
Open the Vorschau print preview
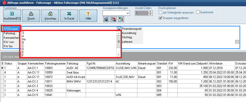50,16
